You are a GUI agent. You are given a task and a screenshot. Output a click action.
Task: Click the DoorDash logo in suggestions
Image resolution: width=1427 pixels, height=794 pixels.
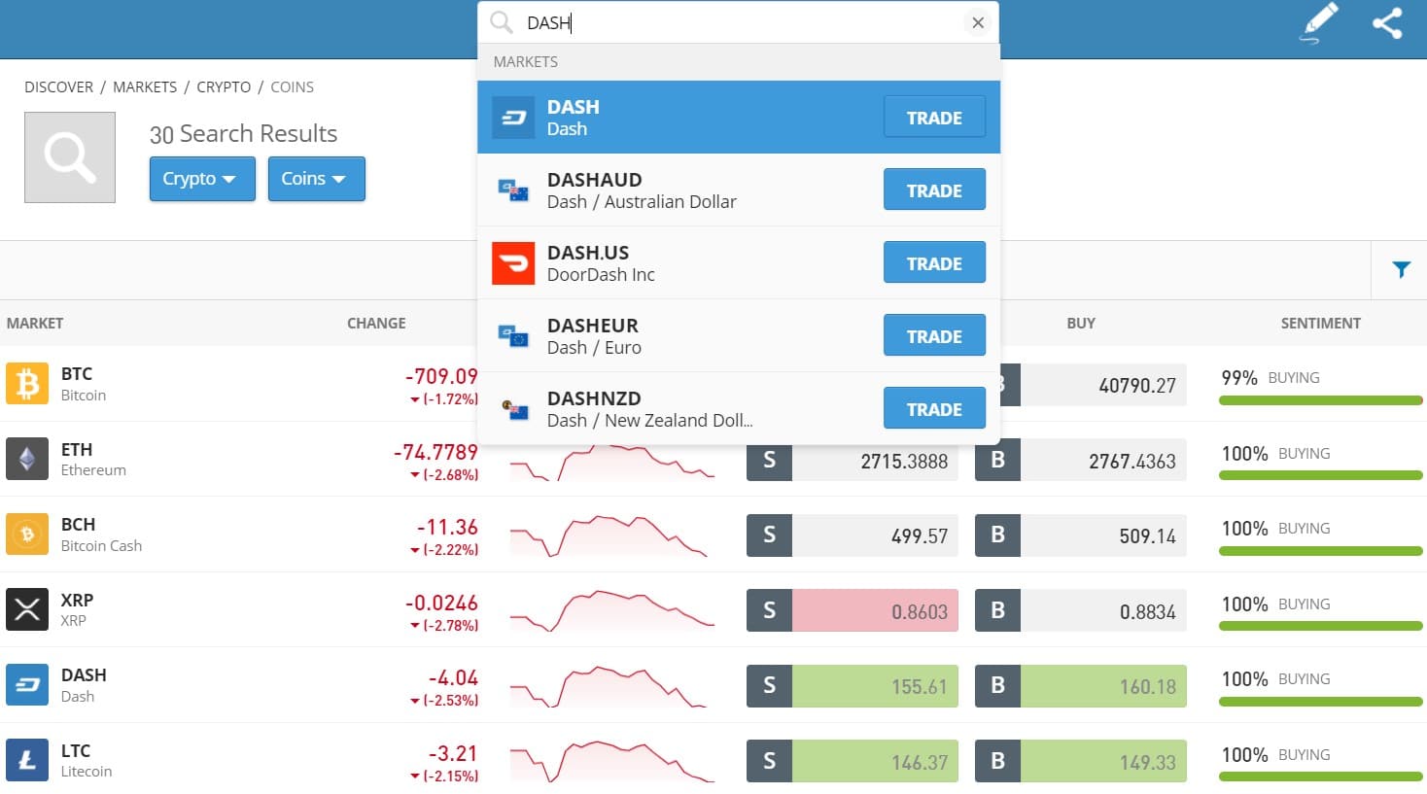point(513,263)
